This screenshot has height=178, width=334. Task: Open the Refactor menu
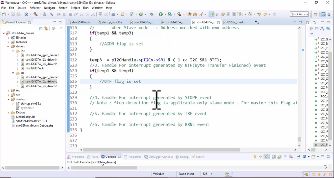(x=35, y=8)
